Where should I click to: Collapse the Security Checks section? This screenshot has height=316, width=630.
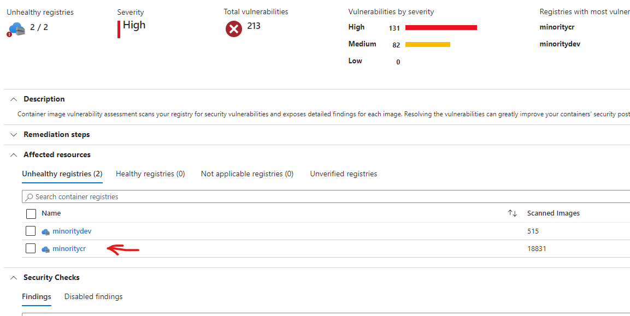[14, 278]
